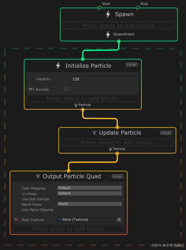Screen dimensions: 186x250
Task: Click the Stop input port on Spawn
Action: pos(138,8)
